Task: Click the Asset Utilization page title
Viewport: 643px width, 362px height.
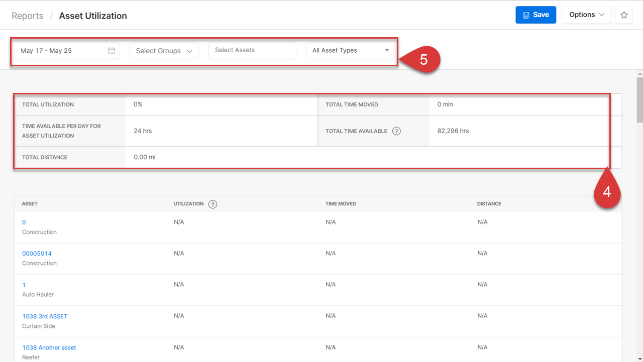Action: click(x=93, y=16)
